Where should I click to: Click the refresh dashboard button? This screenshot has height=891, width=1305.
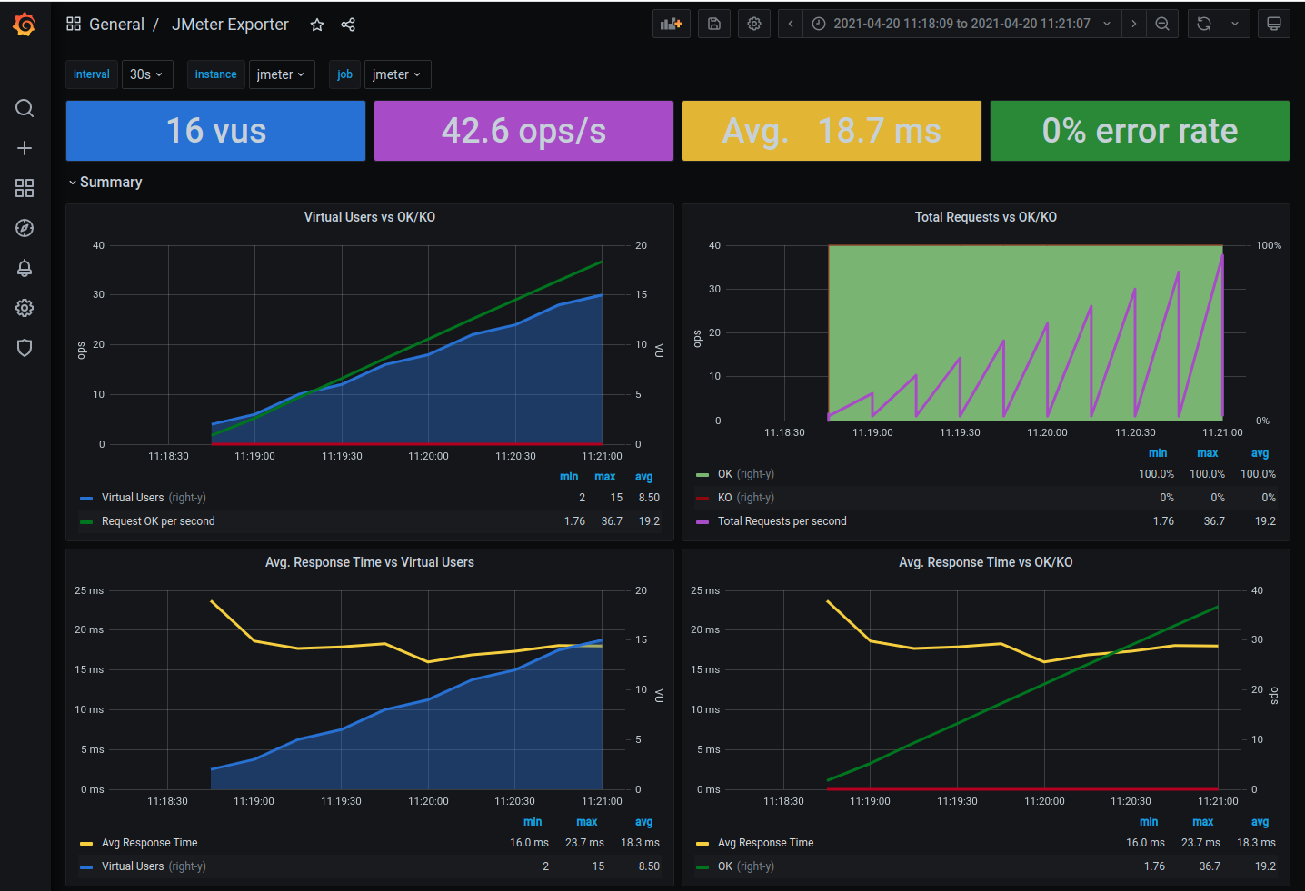pos(1203,25)
